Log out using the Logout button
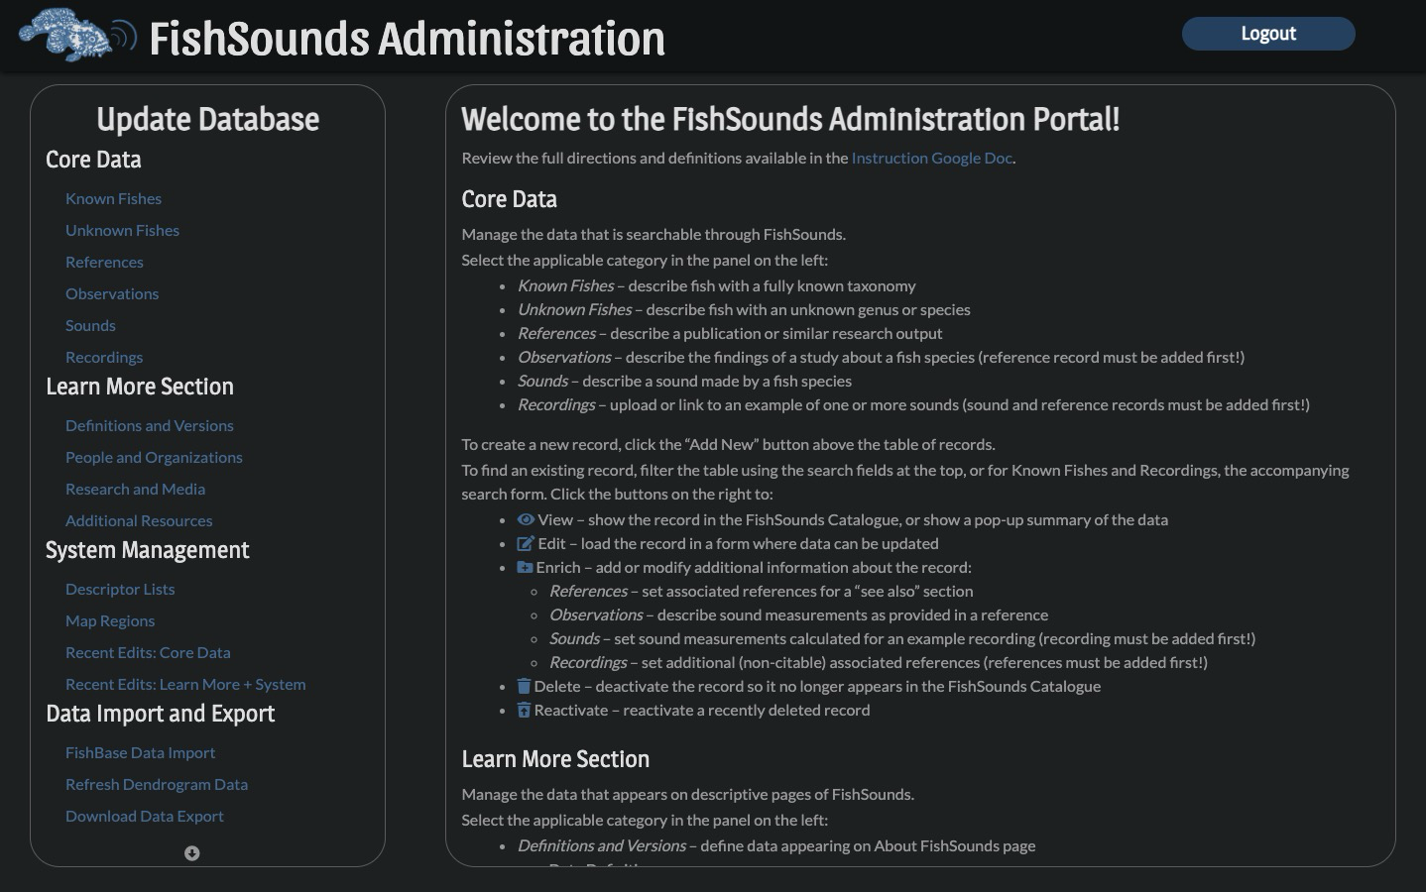The width and height of the screenshot is (1426, 892). pyautogui.click(x=1268, y=34)
